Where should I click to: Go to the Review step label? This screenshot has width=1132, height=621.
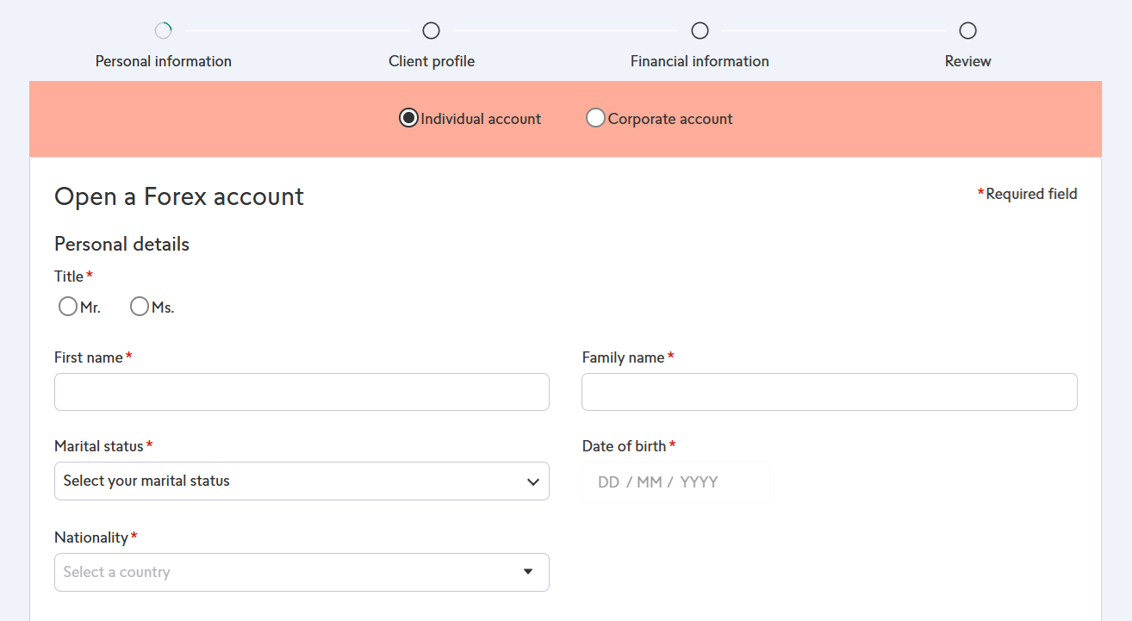[968, 61]
